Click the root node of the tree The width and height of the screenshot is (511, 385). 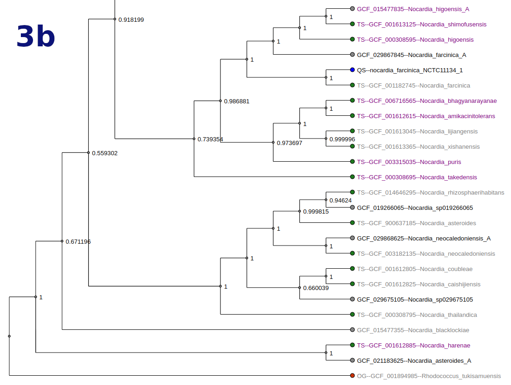(9, 336)
